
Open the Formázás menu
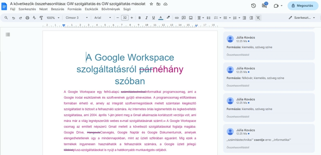point(74,9)
